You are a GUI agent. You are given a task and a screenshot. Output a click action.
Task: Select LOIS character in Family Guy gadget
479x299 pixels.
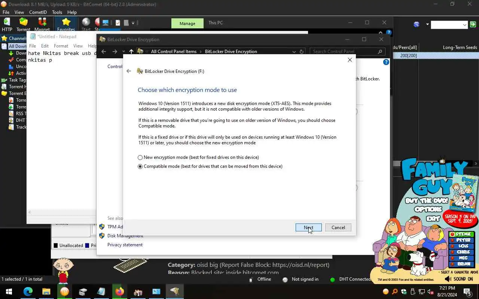click(461, 246)
